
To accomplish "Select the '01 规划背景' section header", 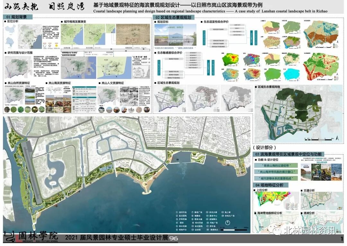I will pyautogui.click(x=18, y=17).
